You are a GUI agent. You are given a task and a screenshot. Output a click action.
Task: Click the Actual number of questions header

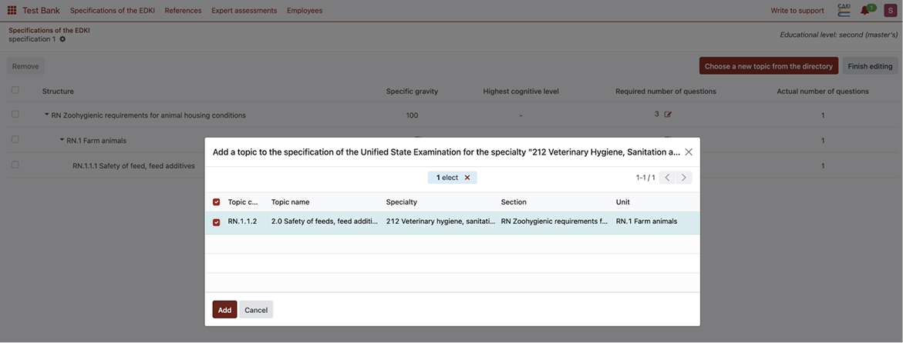(822, 91)
